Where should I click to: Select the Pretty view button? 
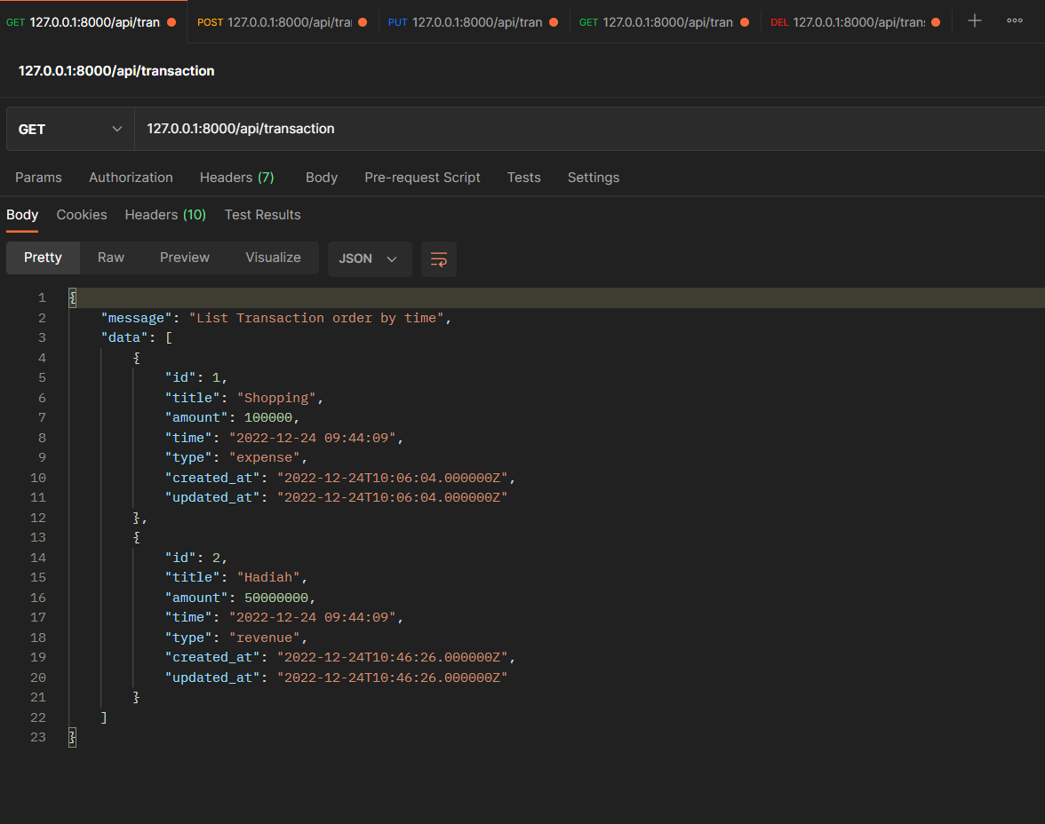[43, 257]
